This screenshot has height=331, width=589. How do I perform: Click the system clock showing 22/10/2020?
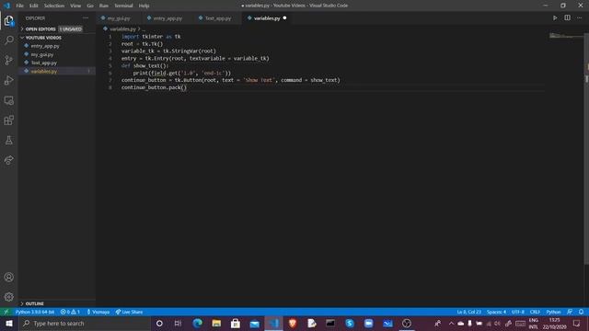point(554,324)
